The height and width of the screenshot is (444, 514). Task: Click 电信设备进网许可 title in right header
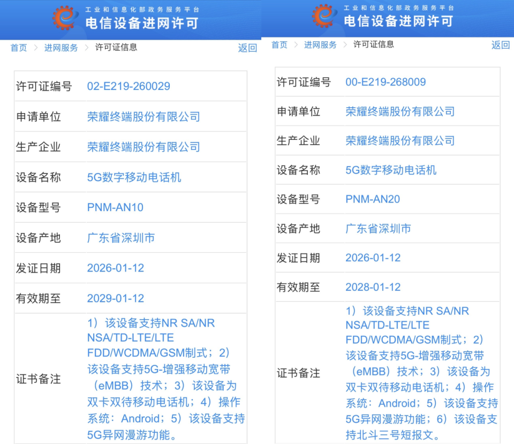[398, 21]
